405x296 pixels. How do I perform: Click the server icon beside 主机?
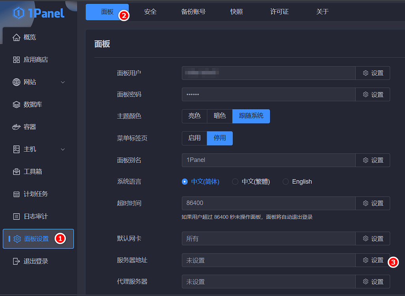pyautogui.click(x=16, y=149)
